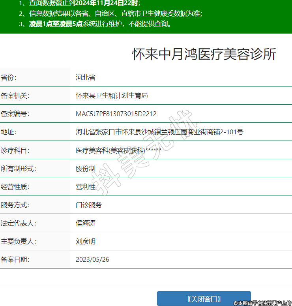Click the province value 河北省
The height and width of the screenshot is (306, 292).
coord(86,77)
